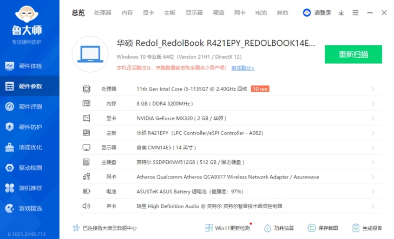Click the 鲁大师 logo avatar
The width and height of the screenshot is (394, 239).
pos(27,14)
